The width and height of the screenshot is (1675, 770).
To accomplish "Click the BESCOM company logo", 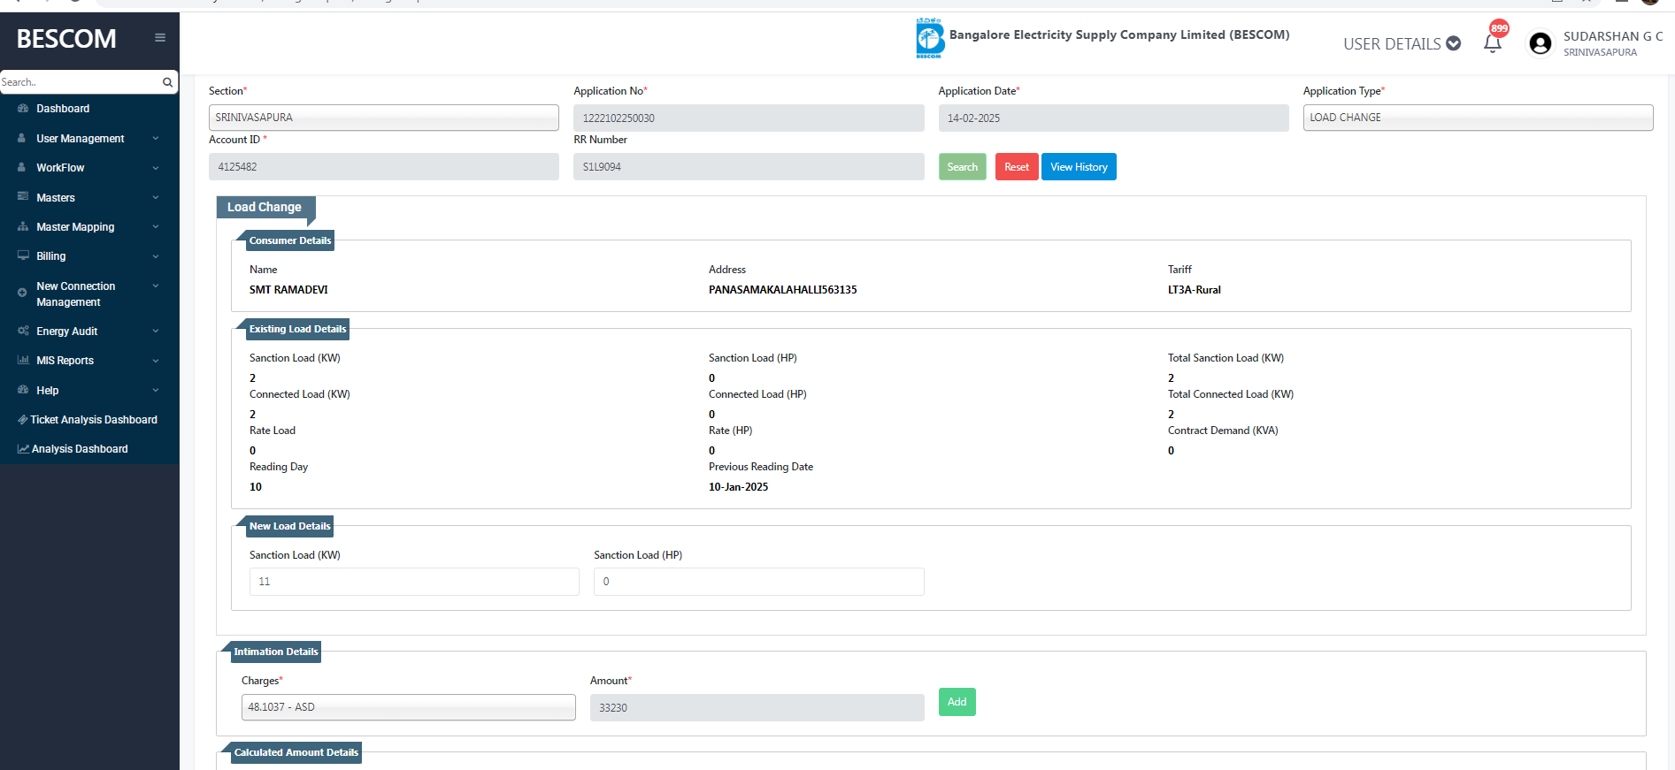I will 930,38.
